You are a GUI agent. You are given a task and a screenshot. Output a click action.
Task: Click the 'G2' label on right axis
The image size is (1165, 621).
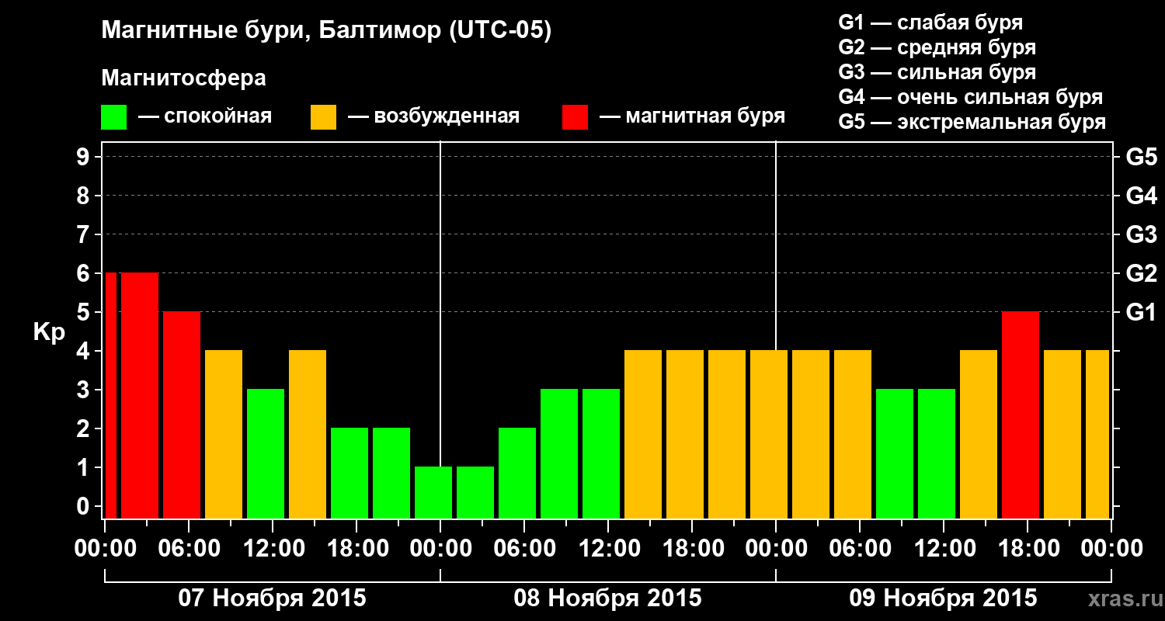pos(1141,274)
